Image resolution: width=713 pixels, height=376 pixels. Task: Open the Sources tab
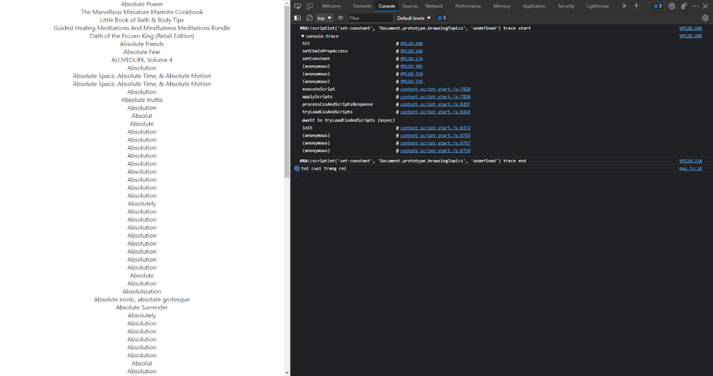click(x=409, y=6)
